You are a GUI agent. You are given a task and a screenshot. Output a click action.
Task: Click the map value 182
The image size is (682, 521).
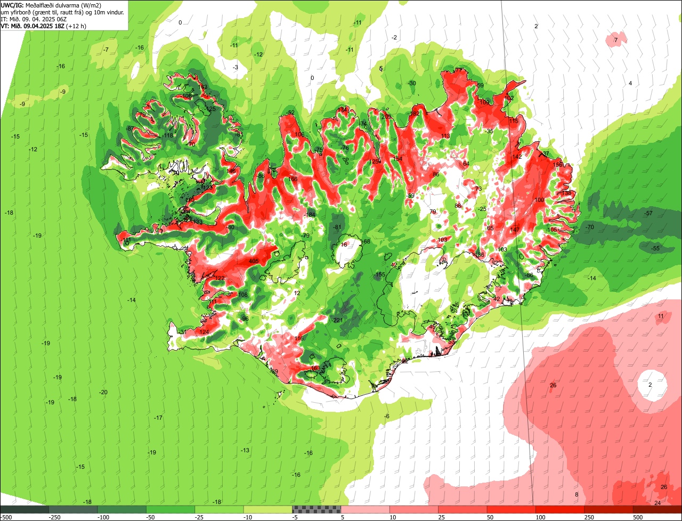click(x=415, y=113)
